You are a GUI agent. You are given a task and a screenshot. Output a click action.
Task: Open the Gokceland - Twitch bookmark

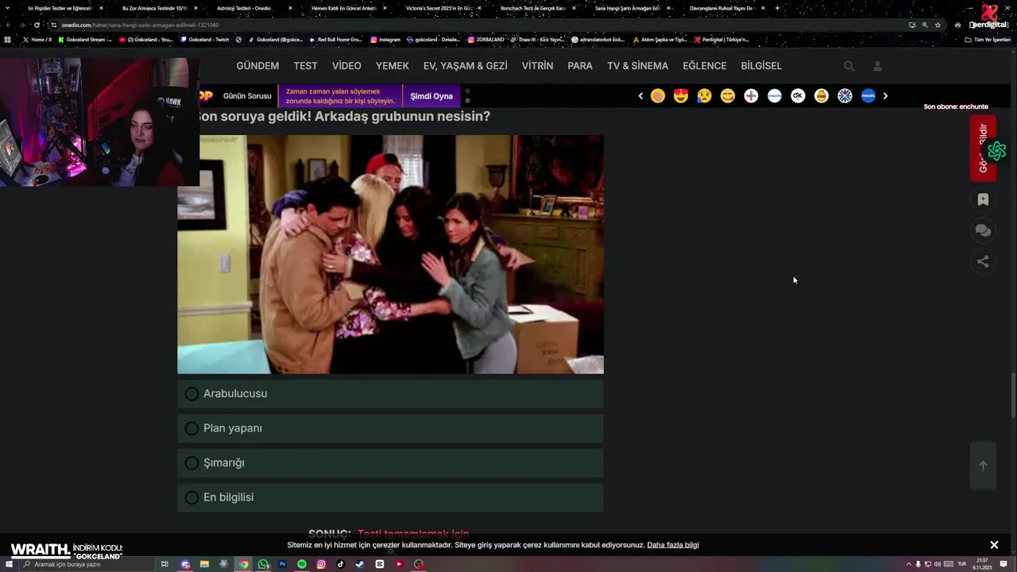205,40
